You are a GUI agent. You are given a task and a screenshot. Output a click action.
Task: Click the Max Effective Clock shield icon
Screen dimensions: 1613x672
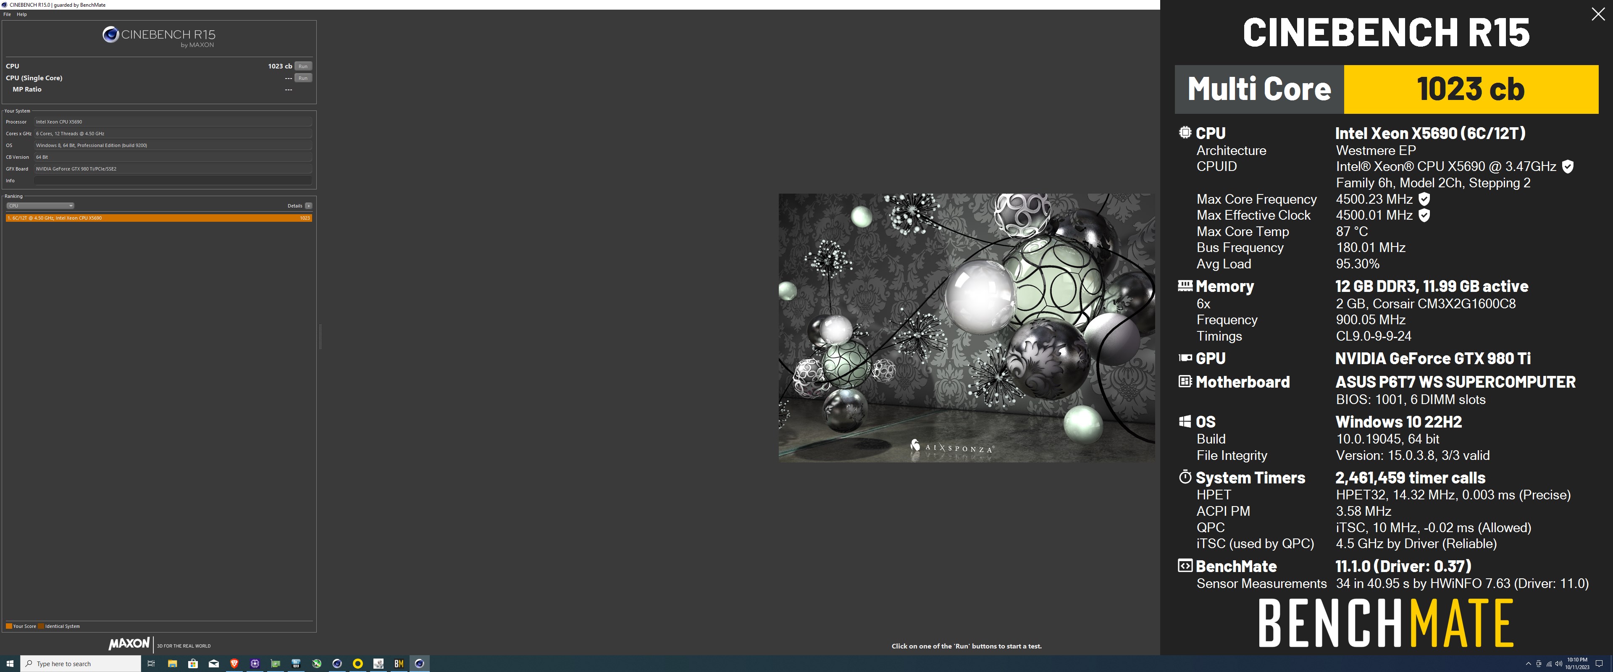pos(1424,215)
